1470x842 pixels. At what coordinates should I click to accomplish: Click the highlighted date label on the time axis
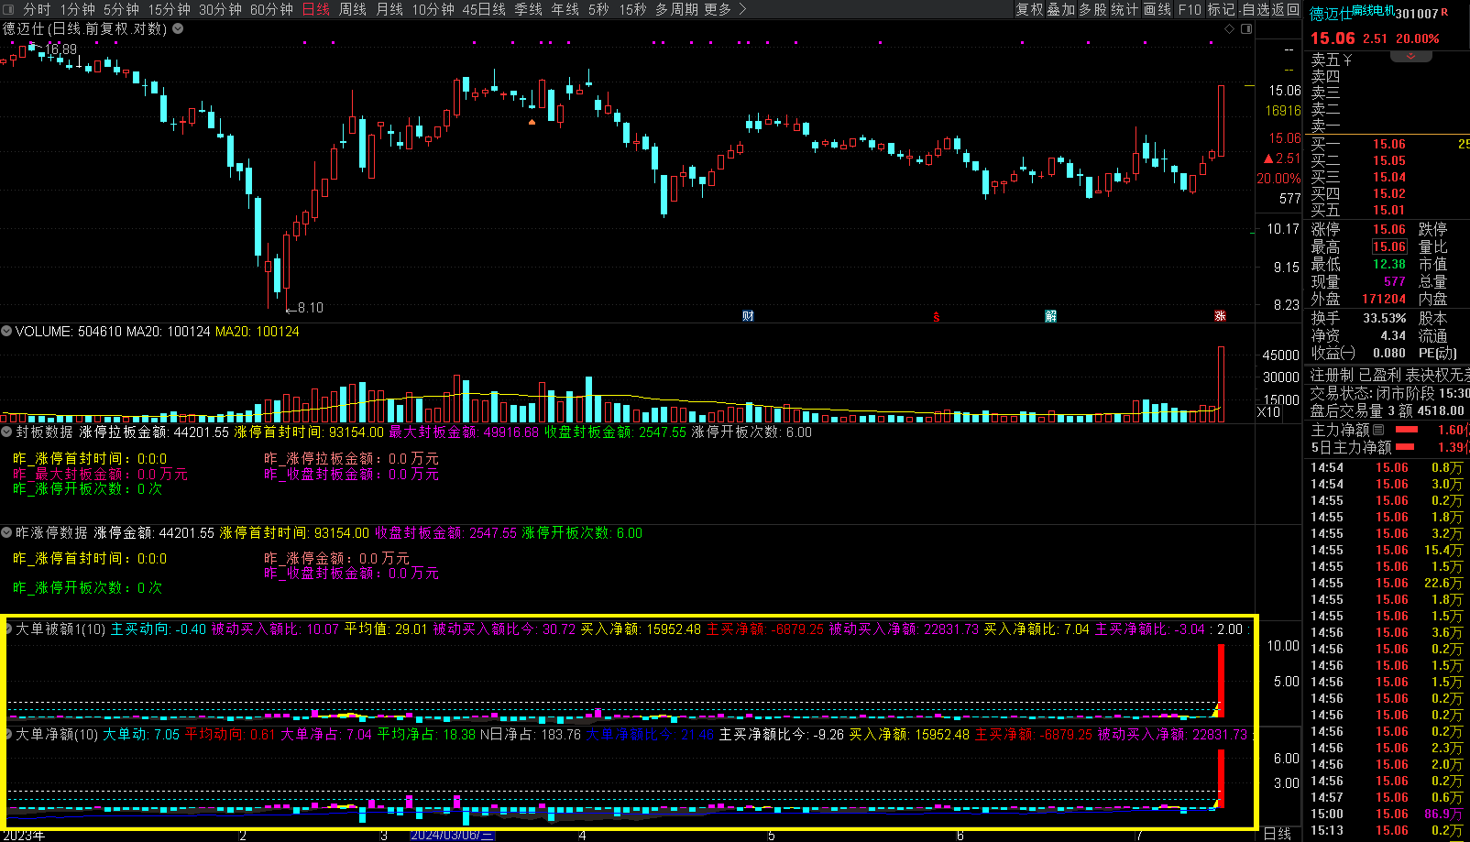(x=452, y=835)
